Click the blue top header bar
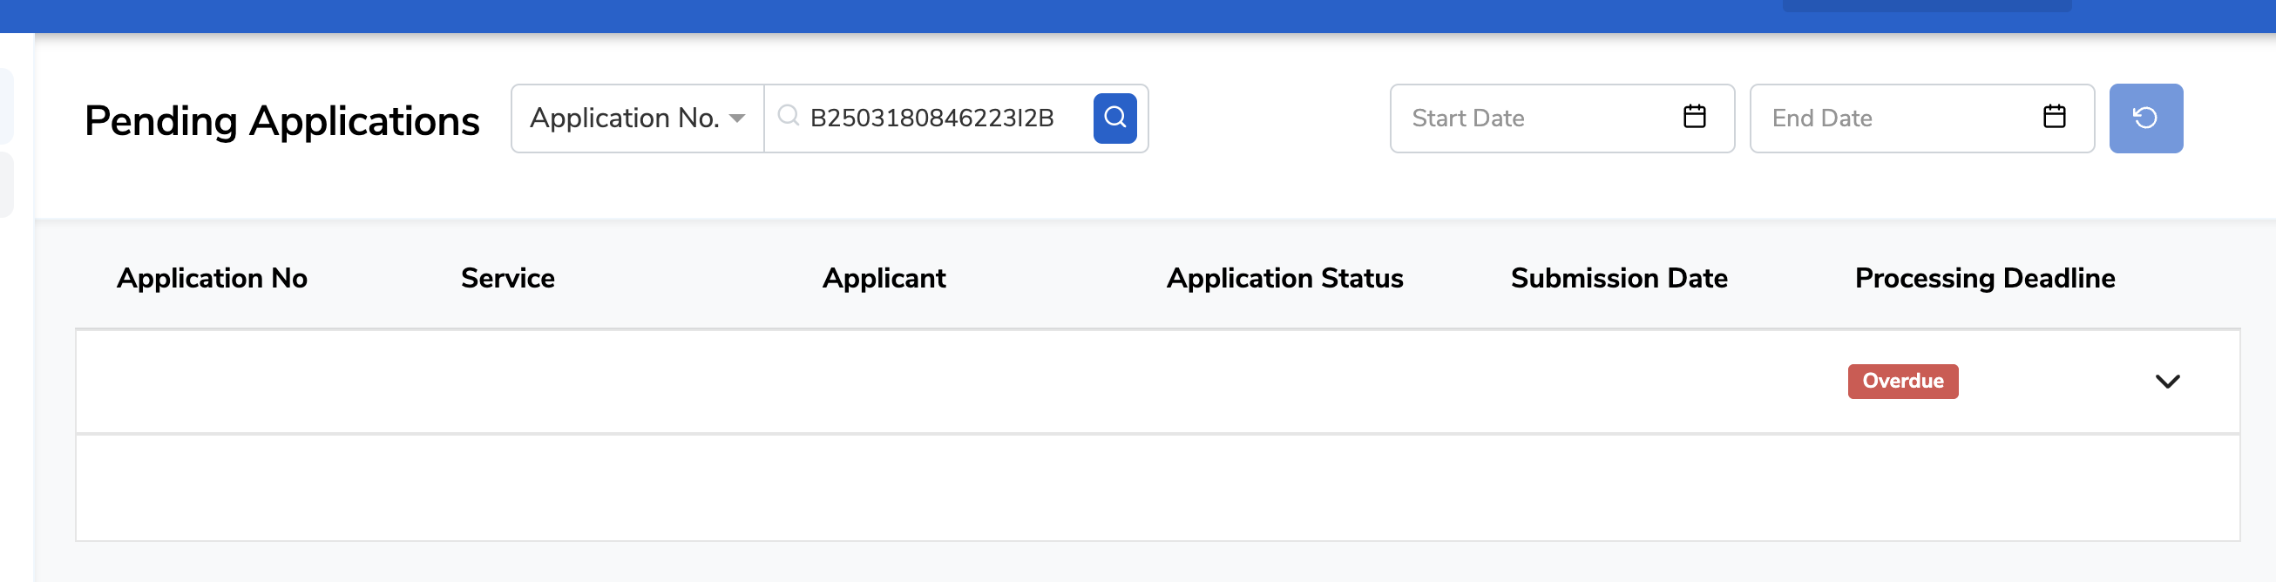Viewport: 2276px width, 582px height. (x=884, y=16)
